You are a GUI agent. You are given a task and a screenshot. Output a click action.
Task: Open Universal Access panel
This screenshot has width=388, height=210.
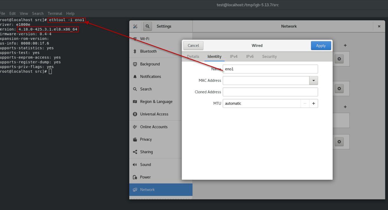tap(161, 114)
